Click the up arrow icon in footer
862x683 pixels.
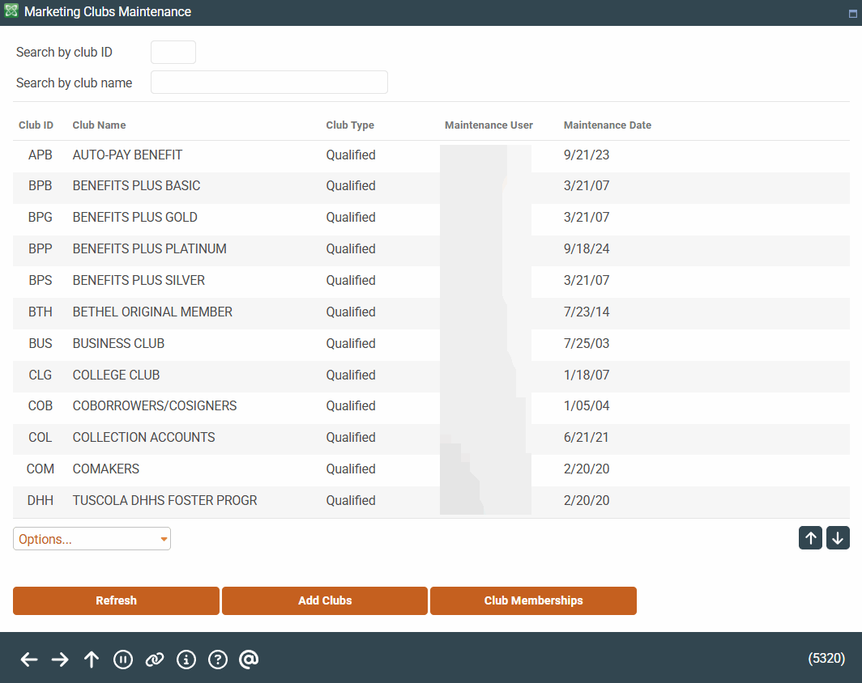point(92,660)
